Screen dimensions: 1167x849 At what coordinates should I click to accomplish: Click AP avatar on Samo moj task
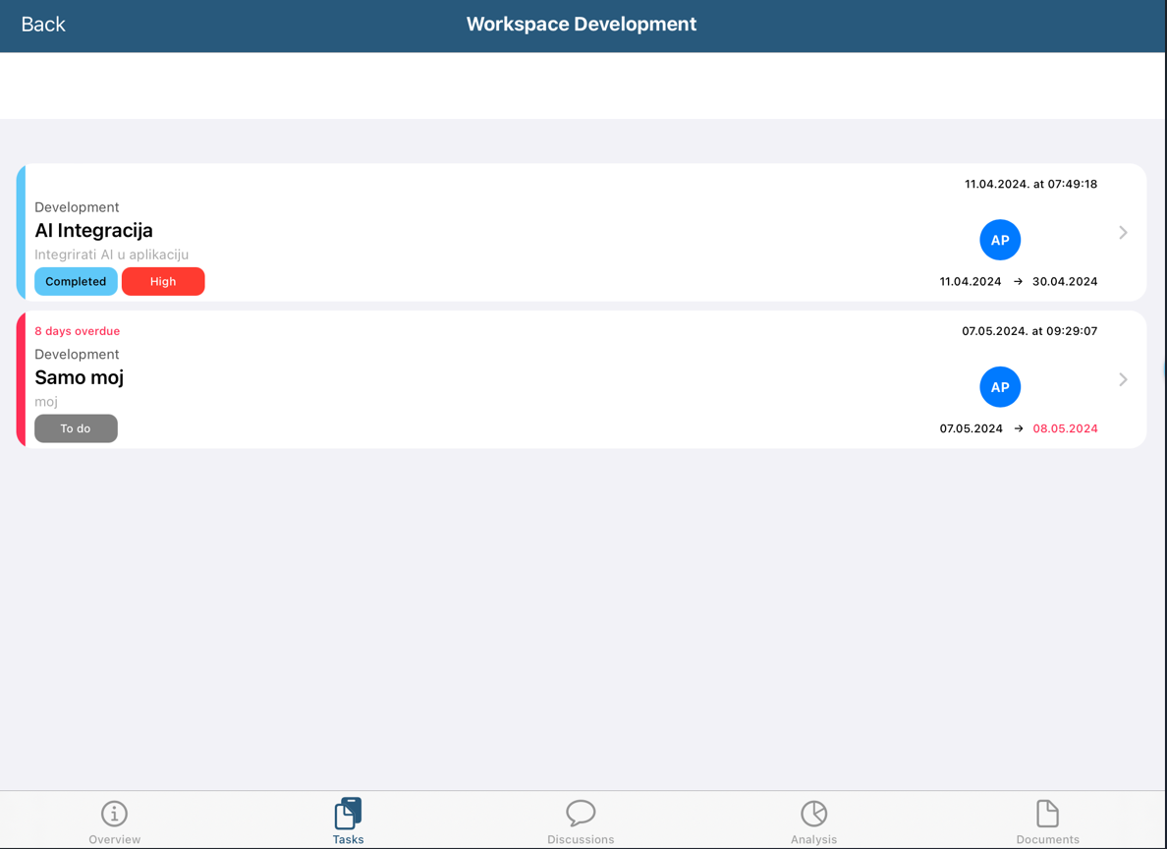1000,387
